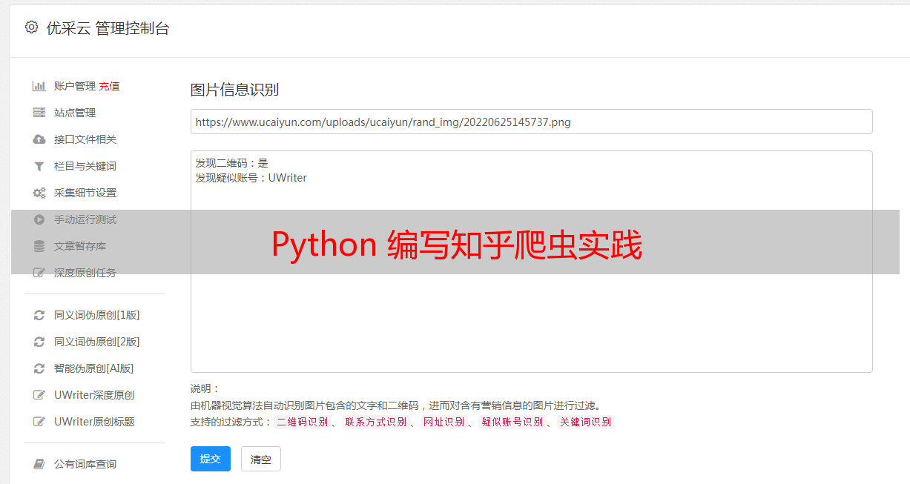Click the 图片信息识别 heading
This screenshot has width=910, height=484.
pyautogui.click(x=234, y=90)
